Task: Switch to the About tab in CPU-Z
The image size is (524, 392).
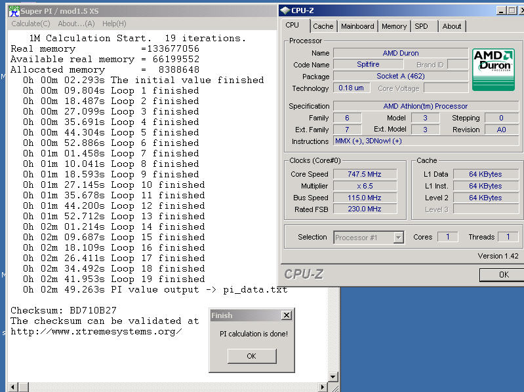Action: tap(451, 26)
